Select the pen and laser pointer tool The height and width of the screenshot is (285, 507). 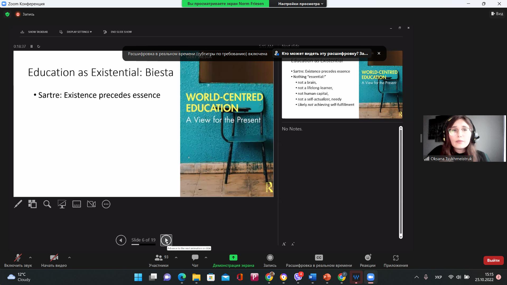pyautogui.click(x=18, y=204)
